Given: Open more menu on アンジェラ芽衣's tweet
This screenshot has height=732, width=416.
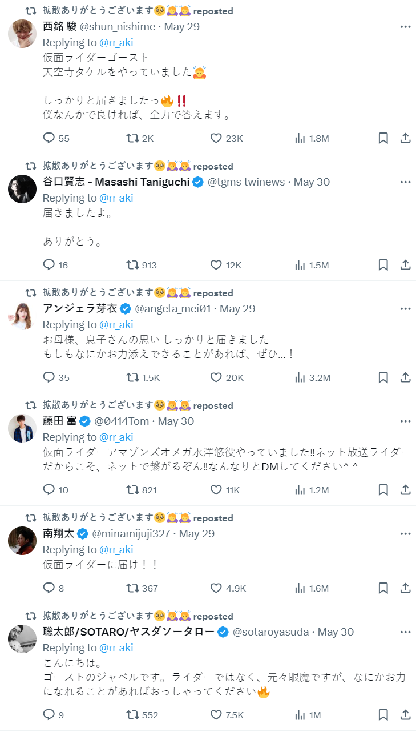Looking at the screenshot, I should tap(405, 309).
